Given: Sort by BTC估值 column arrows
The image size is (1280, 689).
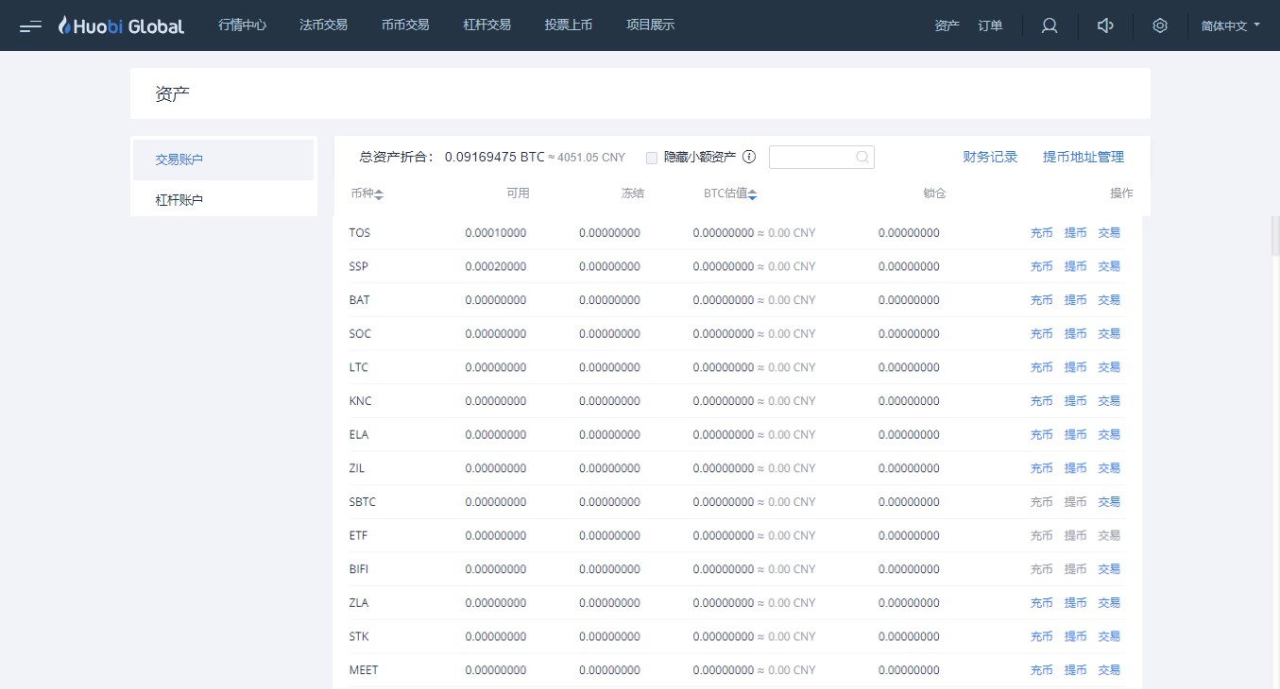Looking at the screenshot, I should tap(753, 194).
